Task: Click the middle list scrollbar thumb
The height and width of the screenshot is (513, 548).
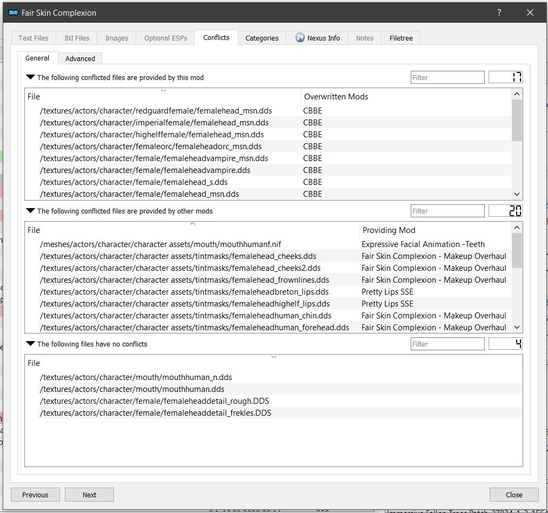Action: 517,250
